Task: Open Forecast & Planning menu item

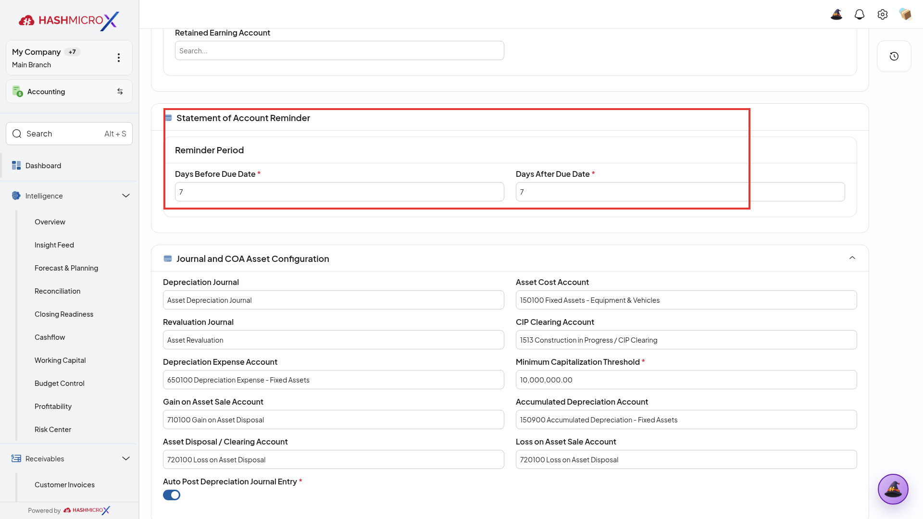Action: (x=66, y=268)
